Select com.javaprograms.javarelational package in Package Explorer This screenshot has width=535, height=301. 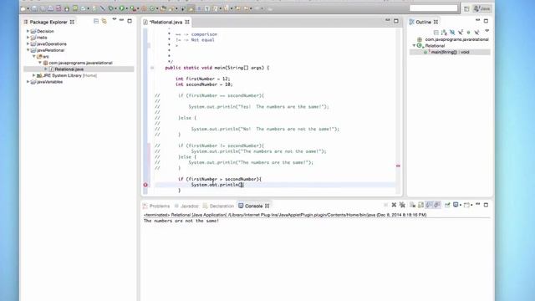[x=80, y=63]
